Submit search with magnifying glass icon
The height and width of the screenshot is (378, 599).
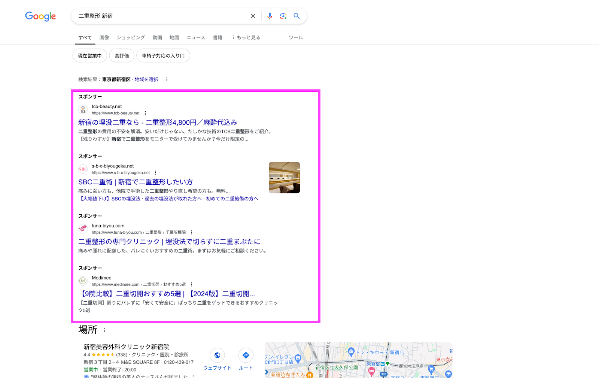click(297, 16)
